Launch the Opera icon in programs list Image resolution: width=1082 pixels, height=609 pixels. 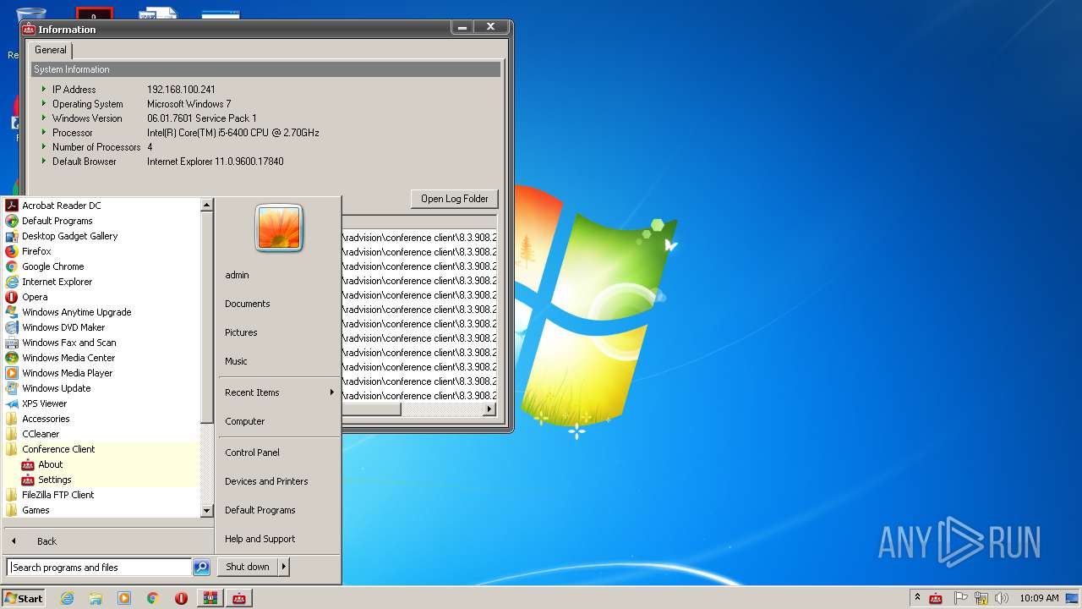[x=12, y=297]
